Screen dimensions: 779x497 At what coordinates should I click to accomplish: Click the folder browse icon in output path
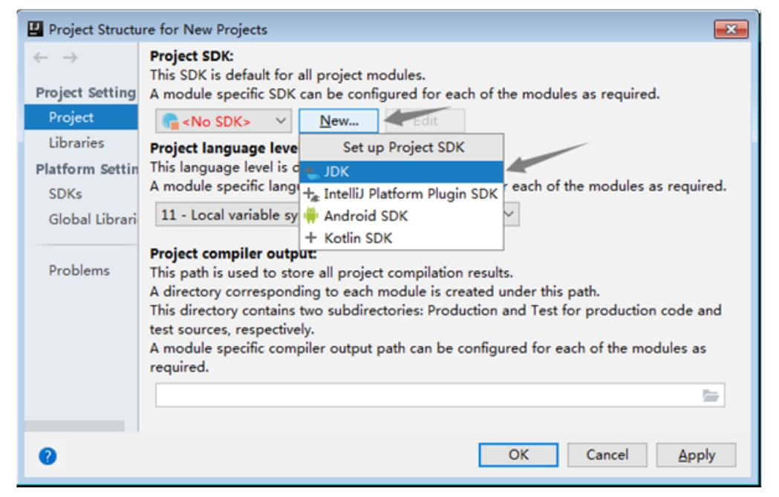point(711,395)
